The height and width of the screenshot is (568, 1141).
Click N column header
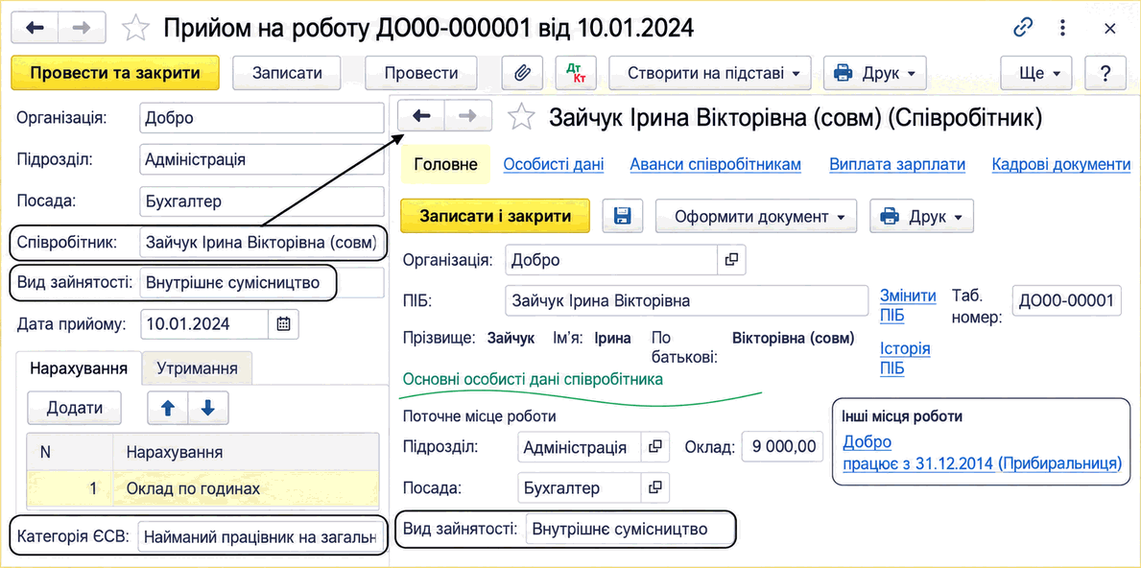click(x=71, y=452)
